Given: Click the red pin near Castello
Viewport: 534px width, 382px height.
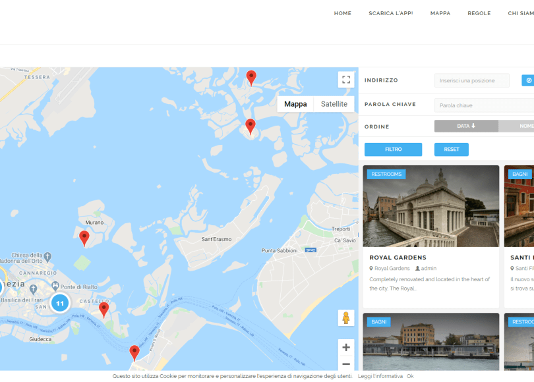Looking at the screenshot, I should pyautogui.click(x=104, y=309).
